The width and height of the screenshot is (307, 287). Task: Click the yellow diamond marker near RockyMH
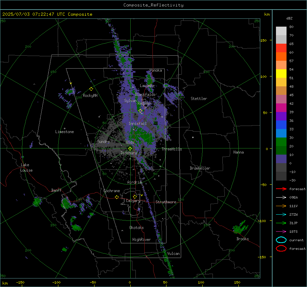[91, 89]
